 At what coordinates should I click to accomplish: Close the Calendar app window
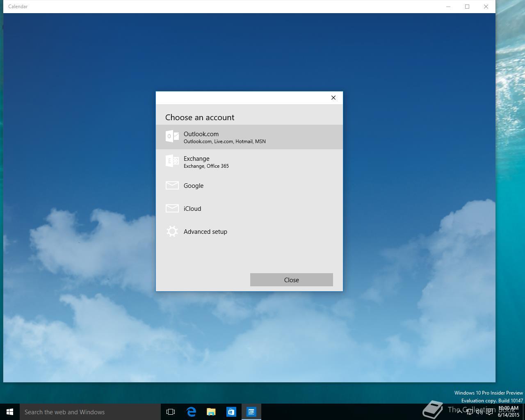486,7
